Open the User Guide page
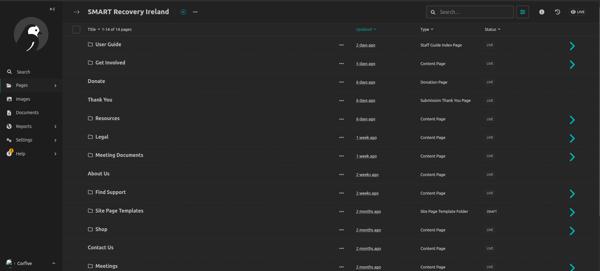Viewport: 600px width, 271px height. 108,44
